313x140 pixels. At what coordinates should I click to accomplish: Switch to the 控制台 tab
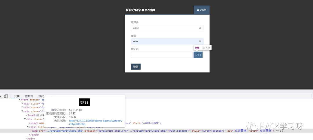coord(29,96)
